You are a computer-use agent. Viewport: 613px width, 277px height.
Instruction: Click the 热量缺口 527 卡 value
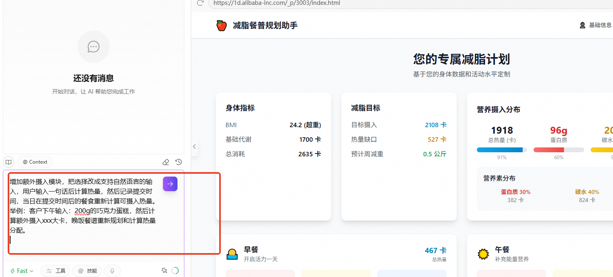[437, 140]
